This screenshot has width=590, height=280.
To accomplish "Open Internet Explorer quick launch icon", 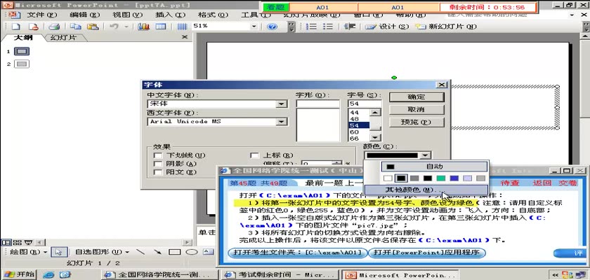I will (x=48, y=275).
